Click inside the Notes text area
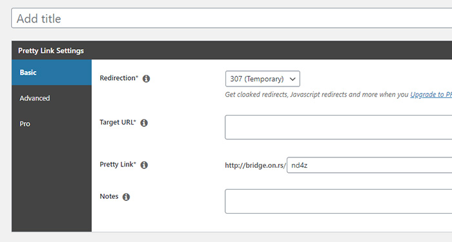This screenshot has height=242, width=452. pyautogui.click(x=338, y=201)
